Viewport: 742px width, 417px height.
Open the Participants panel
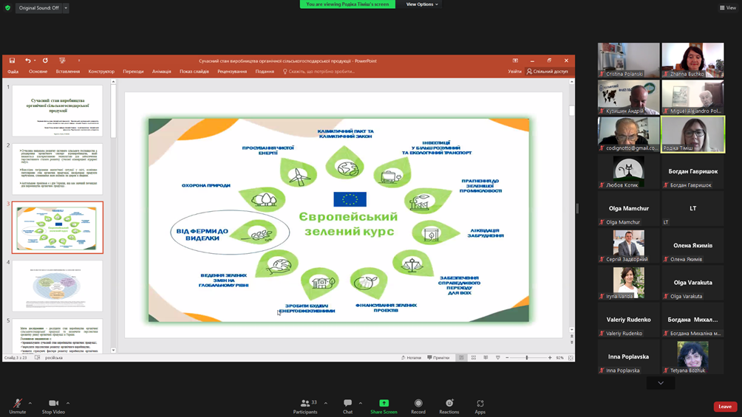(305, 406)
